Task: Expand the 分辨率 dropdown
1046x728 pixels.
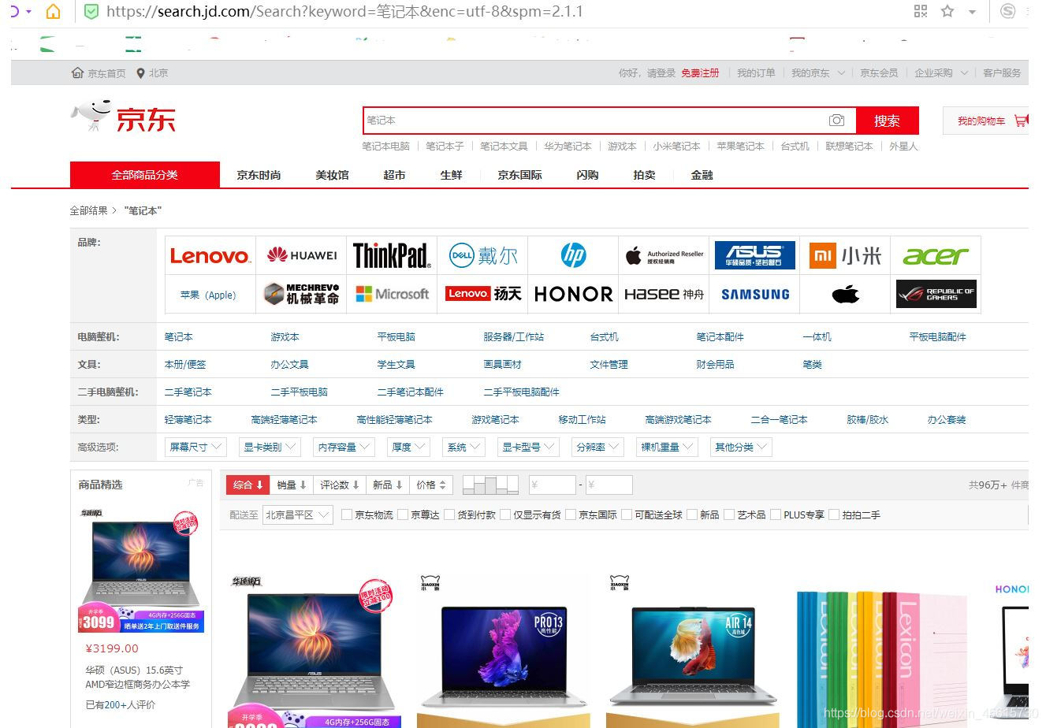Action: point(597,448)
